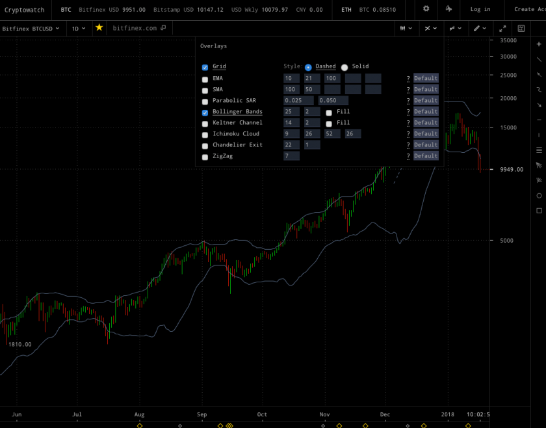Click the Log in button
The image size is (546, 428).
pyautogui.click(x=480, y=10)
